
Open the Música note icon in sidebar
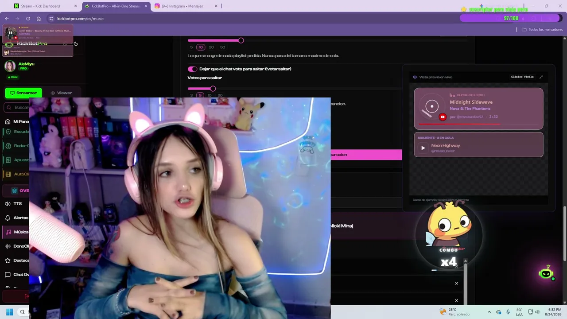[8, 232]
